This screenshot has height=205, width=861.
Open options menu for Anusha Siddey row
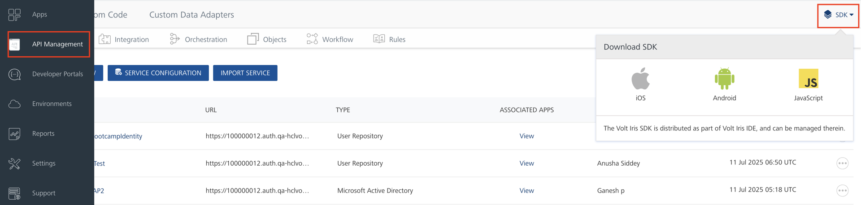[x=842, y=163]
